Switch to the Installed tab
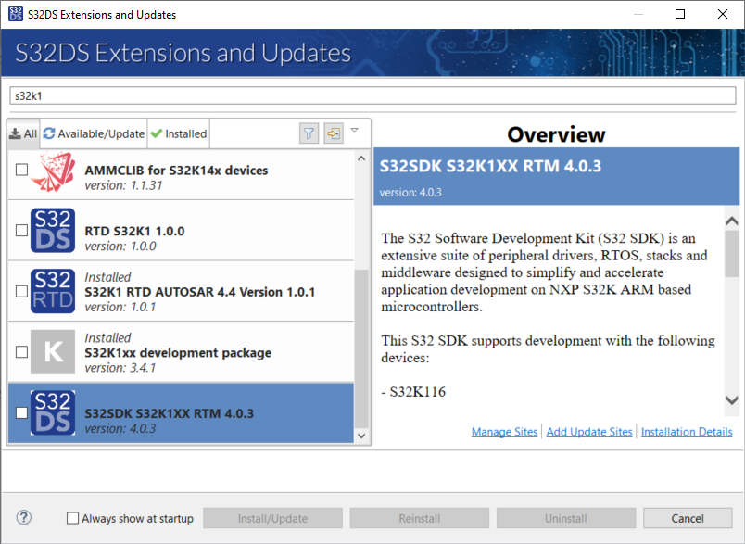 [179, 133]
